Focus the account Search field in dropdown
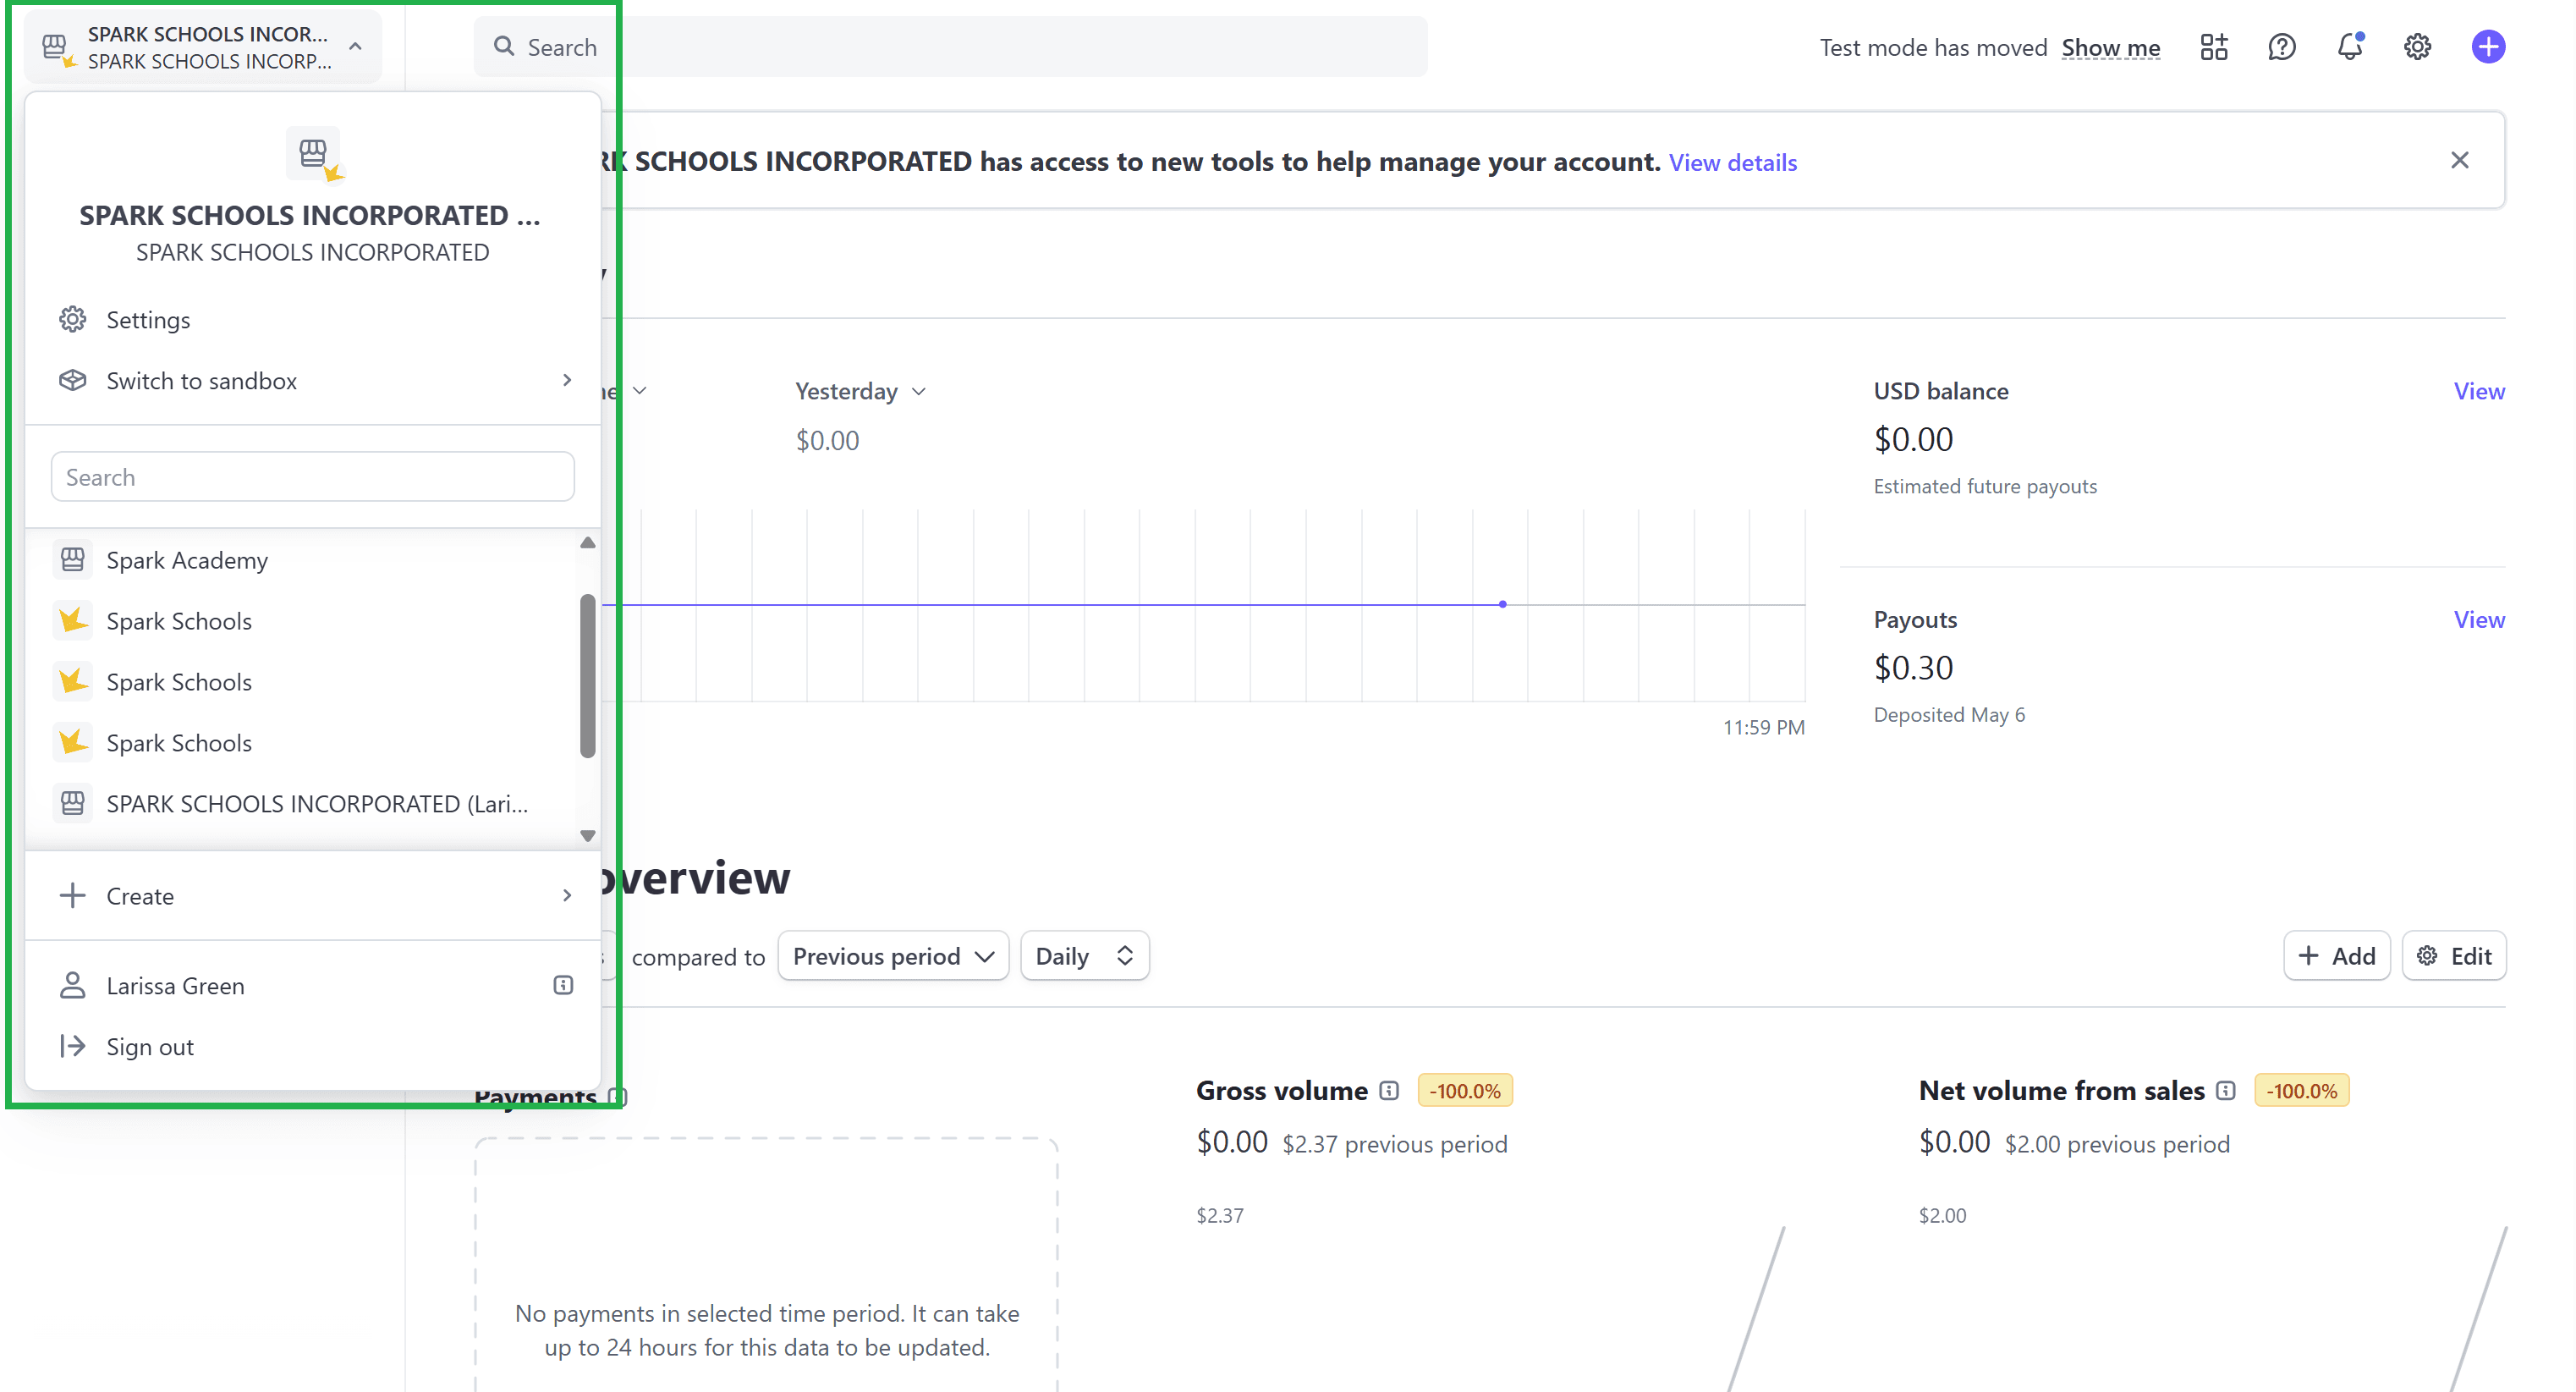 (x=312, y=477)
